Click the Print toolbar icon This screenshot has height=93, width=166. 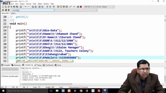(x=21, y=7)
